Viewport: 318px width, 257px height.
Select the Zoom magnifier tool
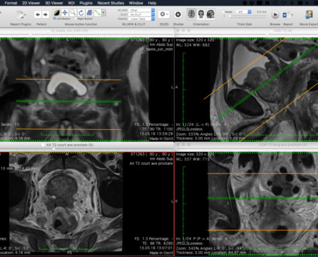[x=73, y=13]
